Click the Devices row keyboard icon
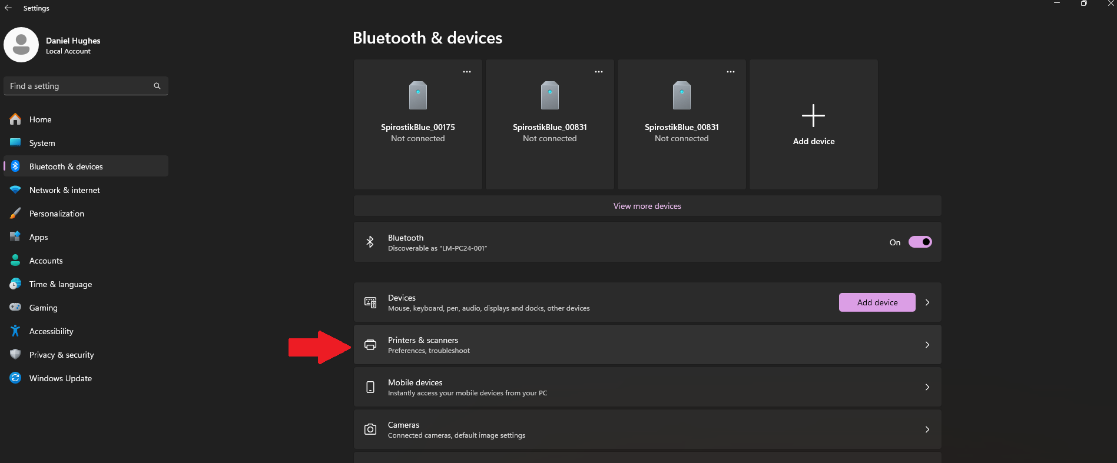Screen dimensions: 1117x463 (x=370, y=302)
